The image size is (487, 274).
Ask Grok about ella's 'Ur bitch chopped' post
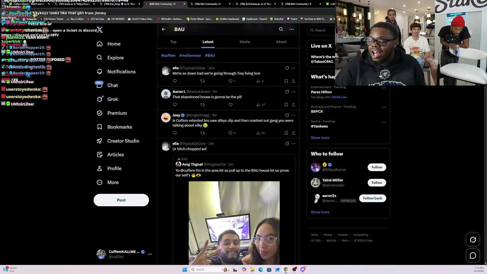coord(287,144)
